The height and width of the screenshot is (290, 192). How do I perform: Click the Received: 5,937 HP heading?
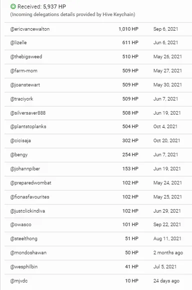(x=42, y=7)
